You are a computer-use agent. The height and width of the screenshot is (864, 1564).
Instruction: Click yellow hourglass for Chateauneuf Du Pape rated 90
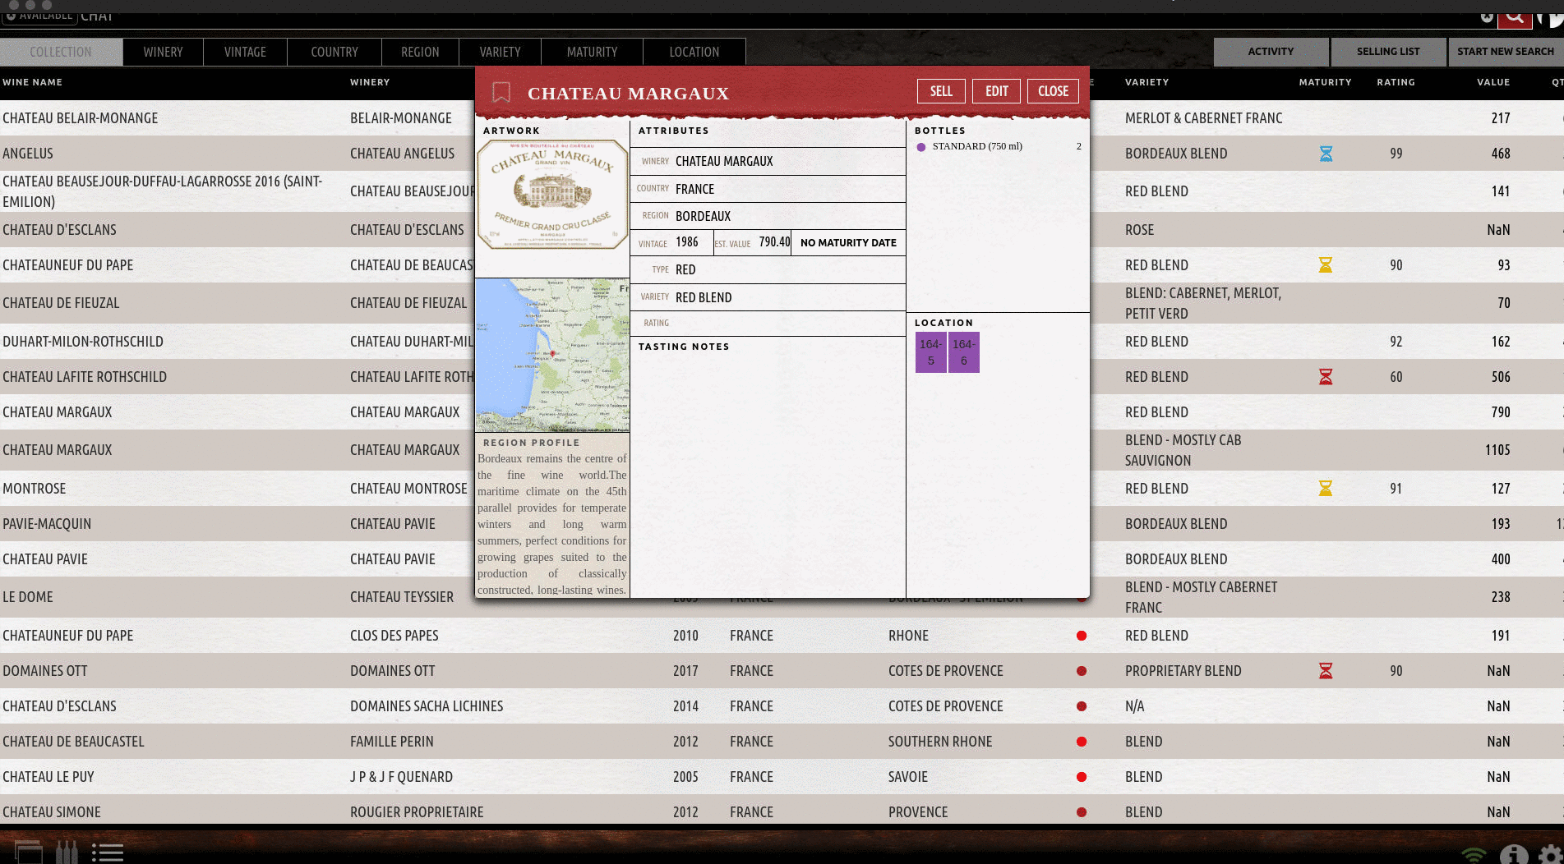[x=1326, y=265]
